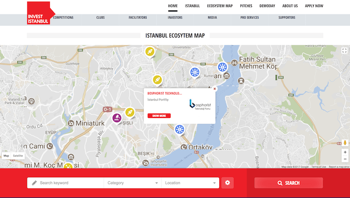Click the red Search button

coord(288,183)
